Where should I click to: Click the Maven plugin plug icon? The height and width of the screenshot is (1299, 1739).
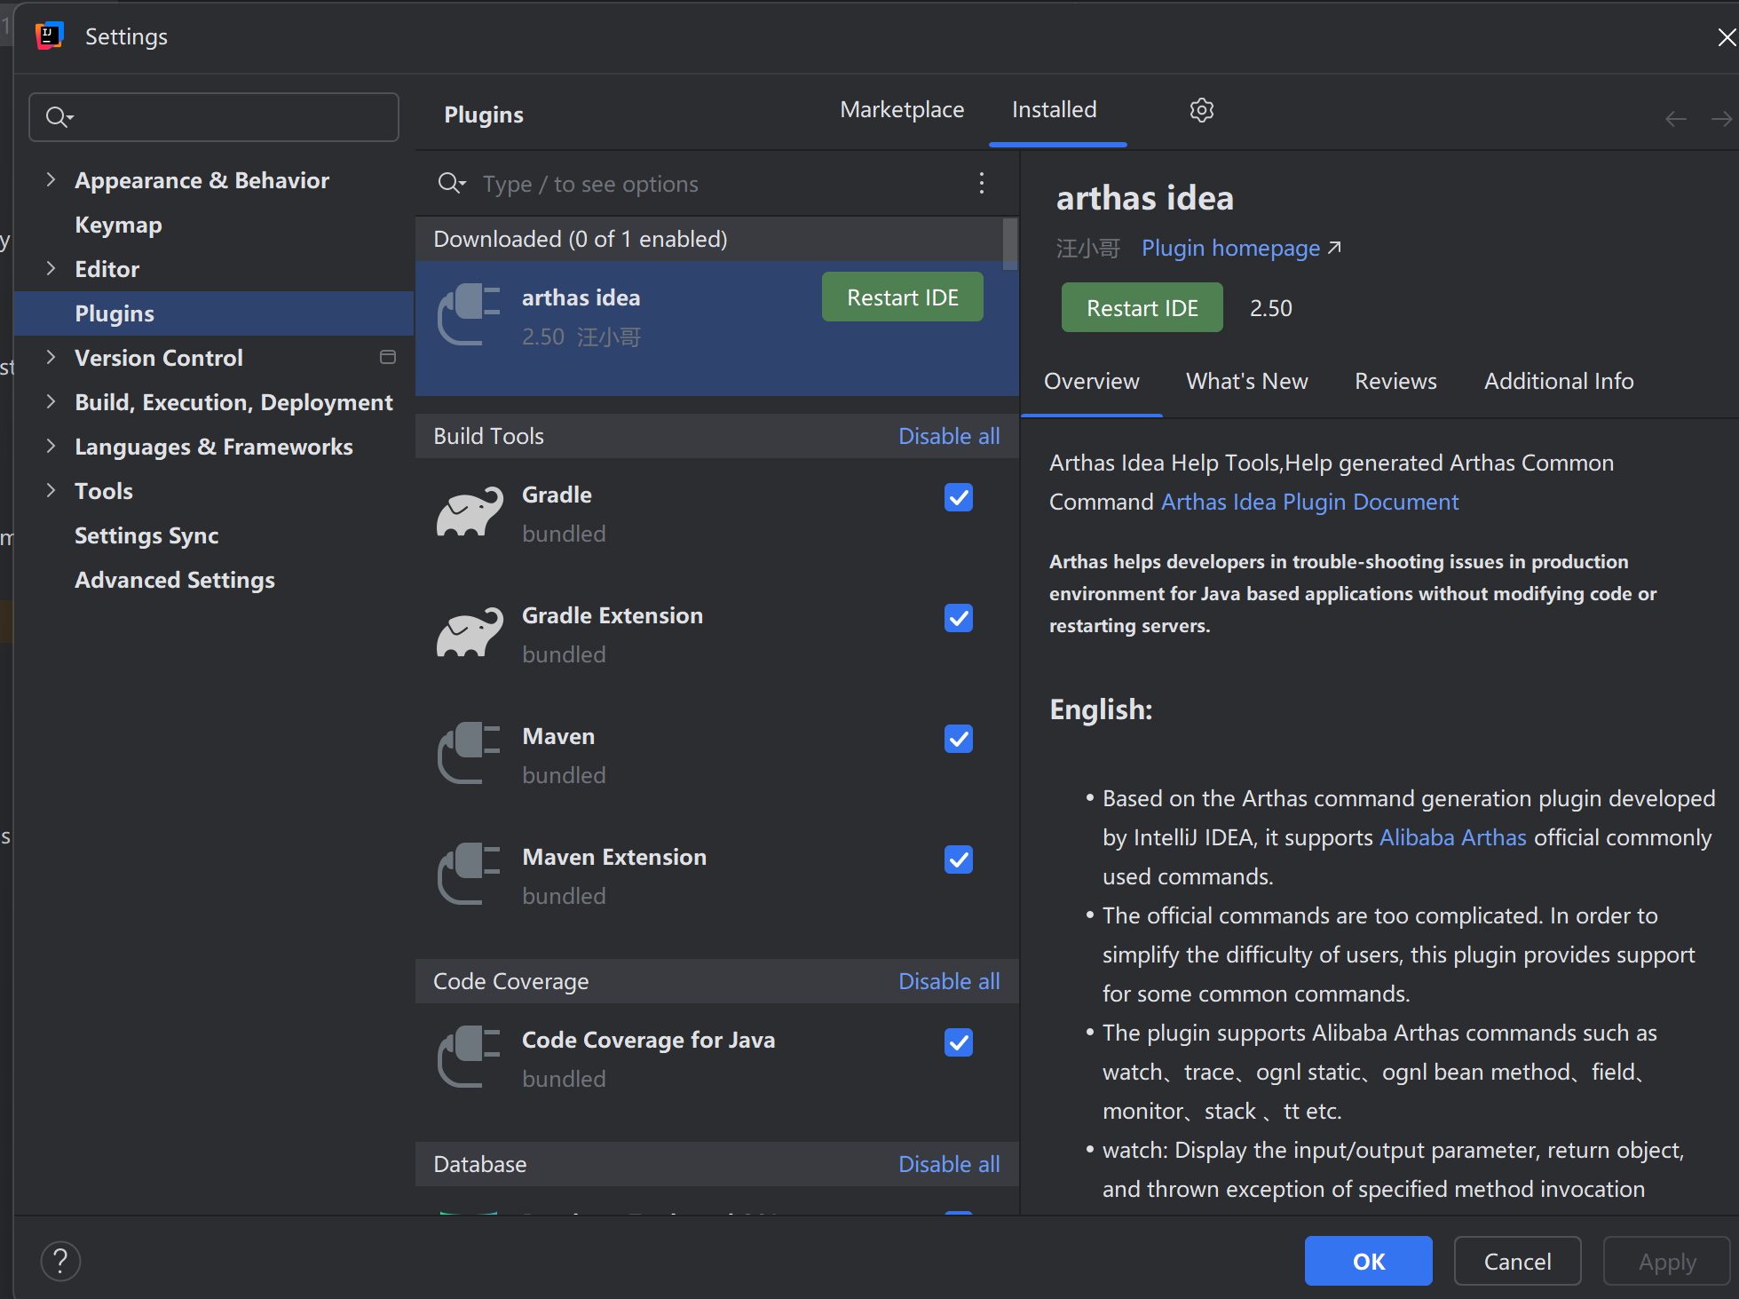pos(469,754)
